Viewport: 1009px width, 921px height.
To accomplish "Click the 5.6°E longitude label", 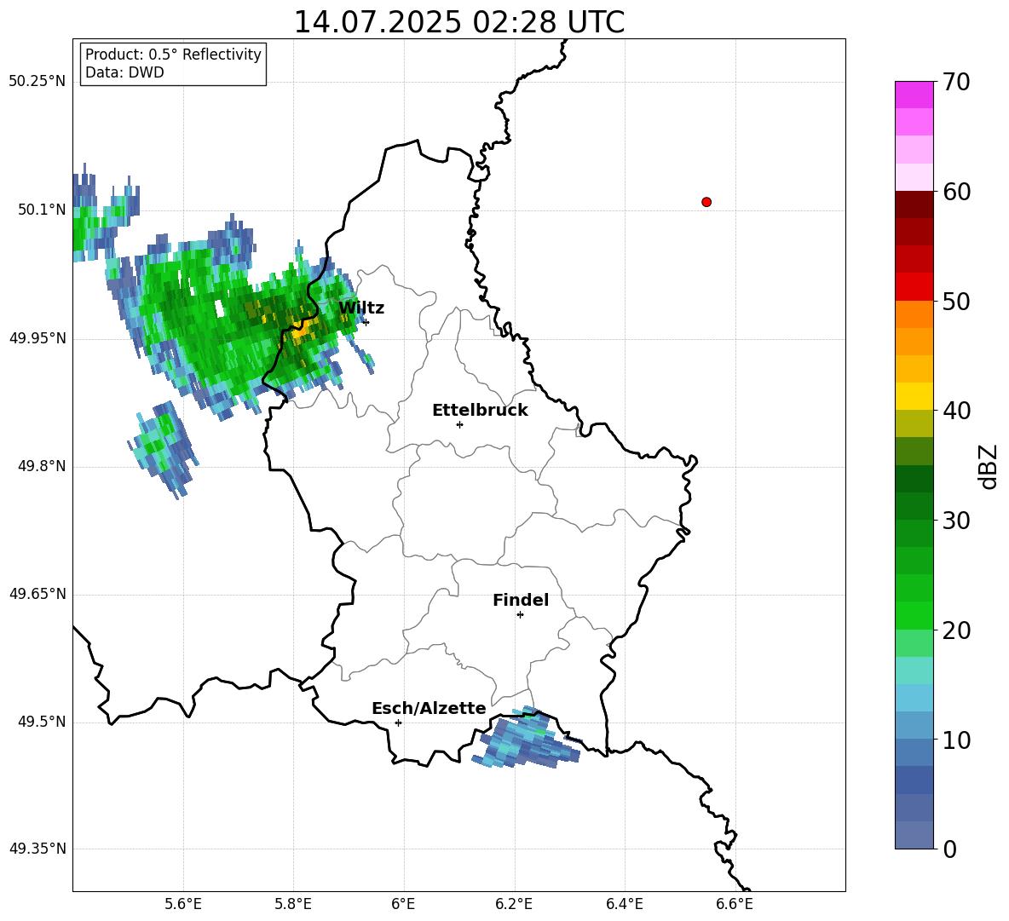I will tap(183, 904).
